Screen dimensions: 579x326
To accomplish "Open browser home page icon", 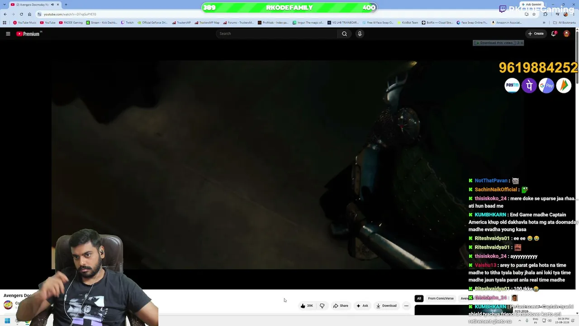I will point(29,14).
